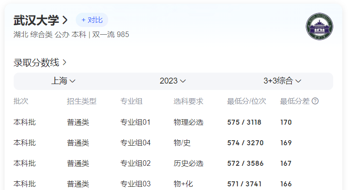Screen dimensions: 351x190
Task: Select the 专业组03 cell
Action: coord(136,184)
